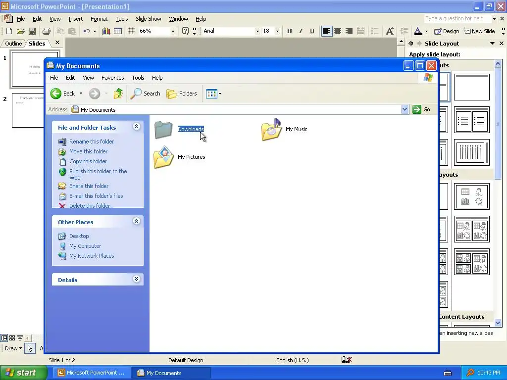The image size is (507, 380).
Task: Open the PowerPoint Format menu
Action: (99, 19)
